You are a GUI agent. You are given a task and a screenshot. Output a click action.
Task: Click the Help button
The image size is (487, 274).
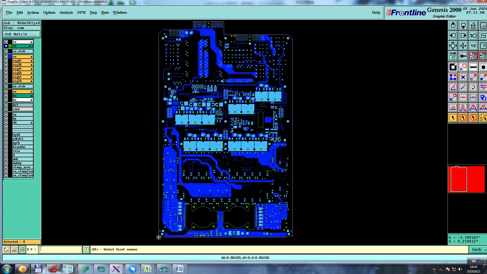(376, 12)
